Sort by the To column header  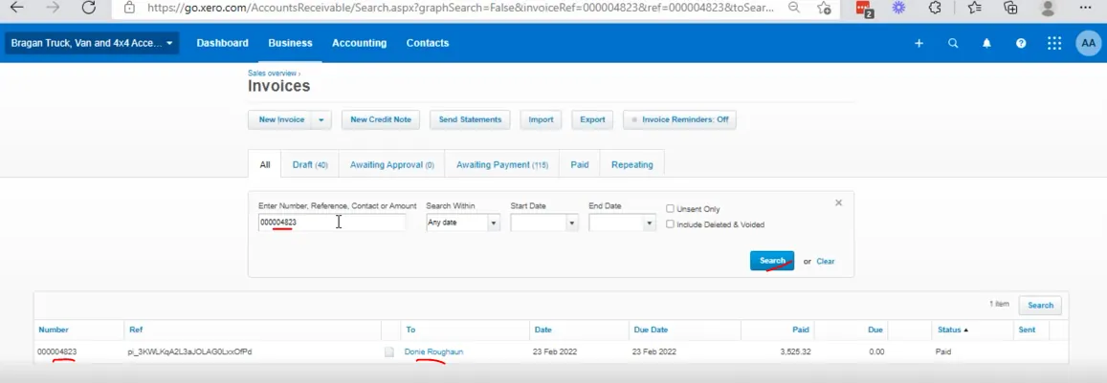click(x=410, y=330)
